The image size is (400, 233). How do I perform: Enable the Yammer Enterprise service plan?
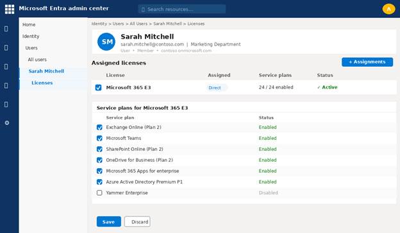click(99, 193)
